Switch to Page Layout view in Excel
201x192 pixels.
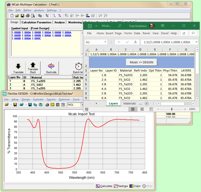(x=142, y=109)
